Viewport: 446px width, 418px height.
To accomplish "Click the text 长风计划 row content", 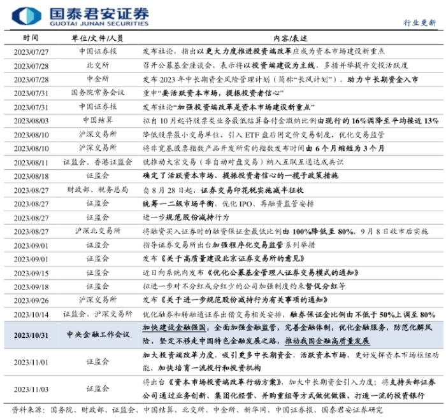I will pos(280,80).
